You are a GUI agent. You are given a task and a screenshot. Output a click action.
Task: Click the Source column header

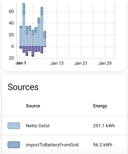33,106
